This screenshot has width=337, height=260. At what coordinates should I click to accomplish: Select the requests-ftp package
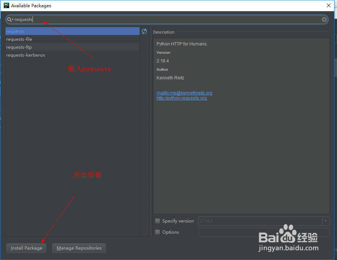73,47
